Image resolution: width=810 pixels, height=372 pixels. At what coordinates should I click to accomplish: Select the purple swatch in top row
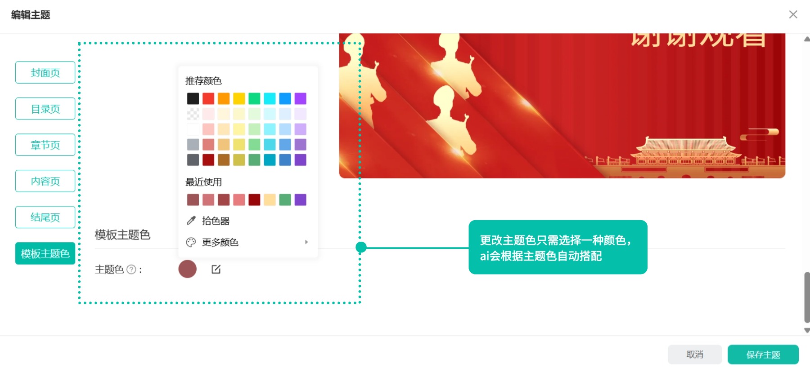pos(301,98)
